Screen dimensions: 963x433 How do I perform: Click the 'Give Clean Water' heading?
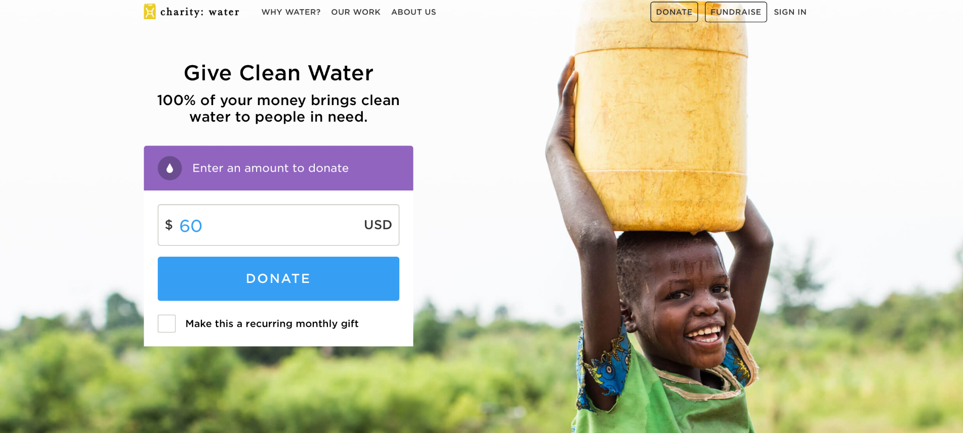278,73
